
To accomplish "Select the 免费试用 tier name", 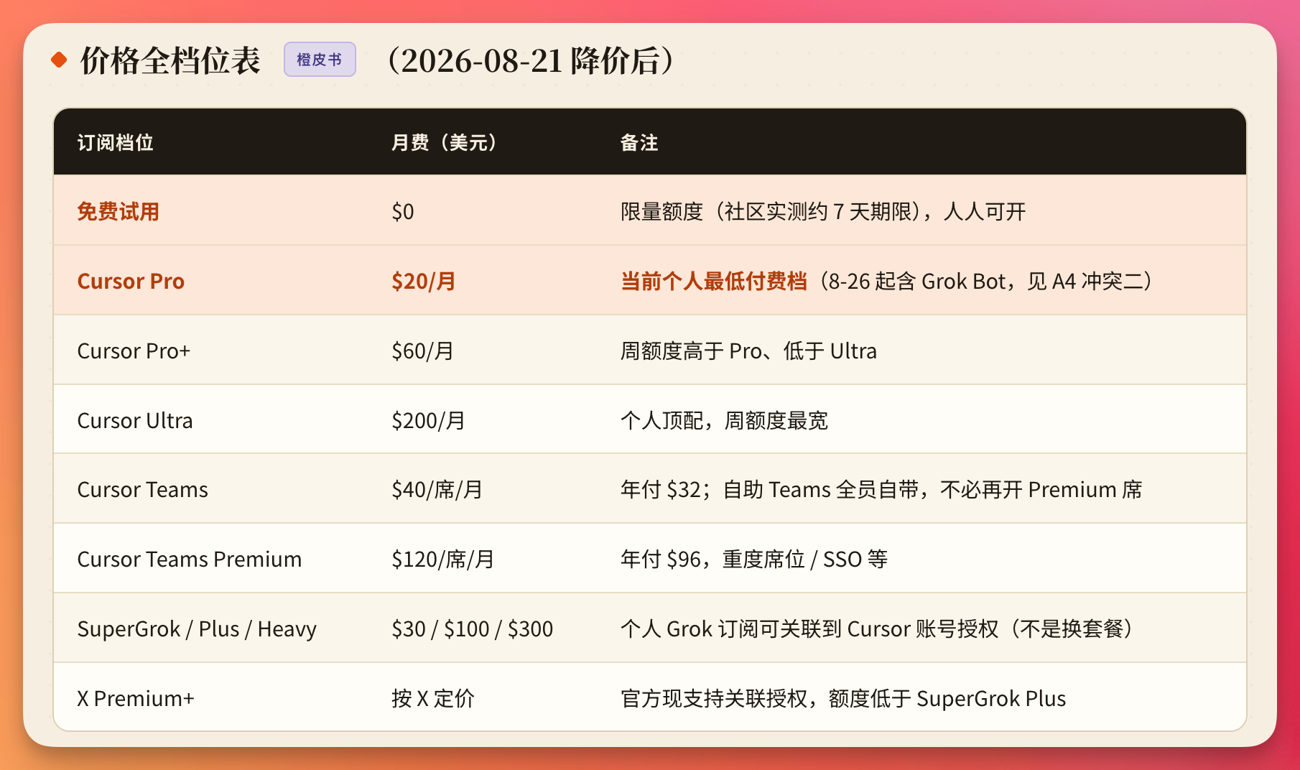I will tap(118, 212).
